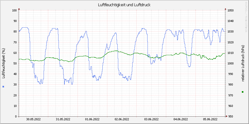The height and width of the screenshot is (124, 249).
Task: Click the 03.06.2022 date label
Action: click(151, 119)
